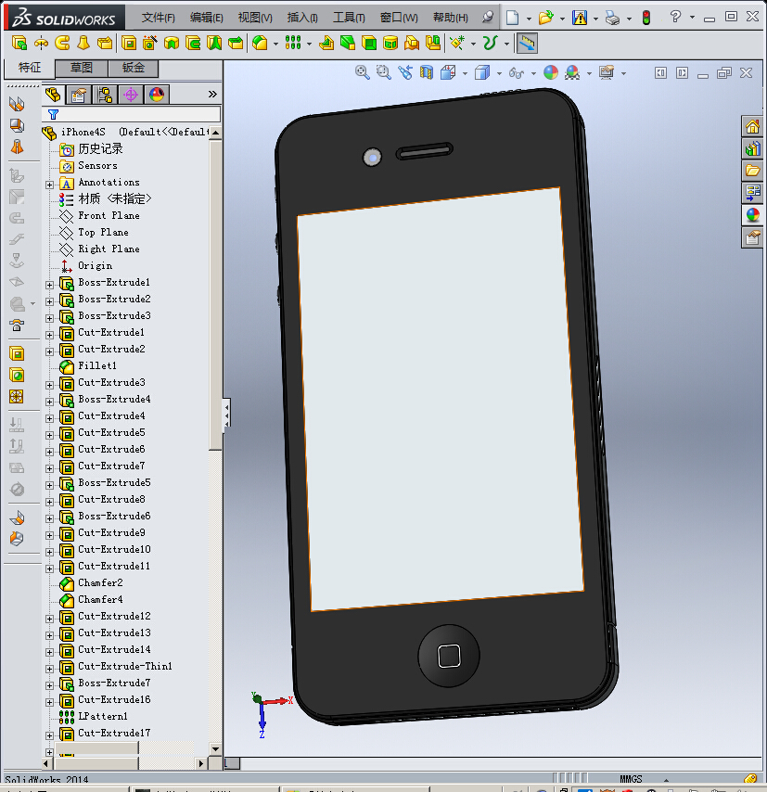Click the New document icon
Viewport: 767px width, 792px height.
[x=512, y=18]
